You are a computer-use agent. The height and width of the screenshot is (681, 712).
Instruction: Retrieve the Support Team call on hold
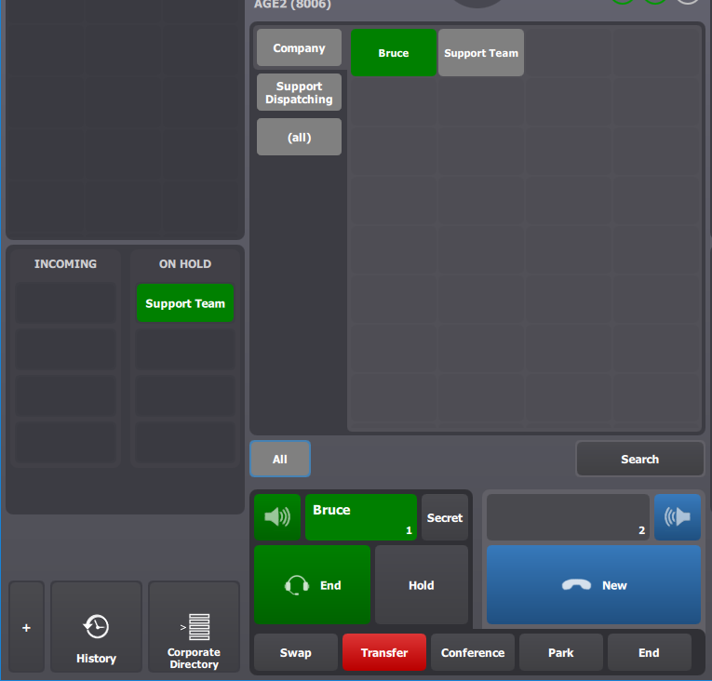click(185, 303)
